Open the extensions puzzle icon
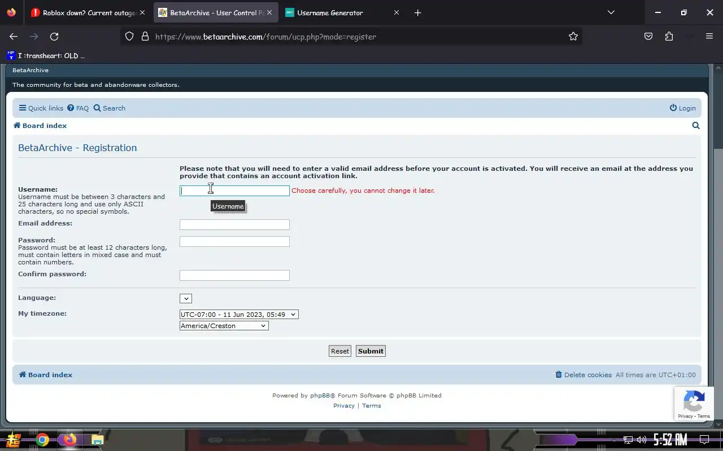723x451 pixels. click(669, 37)
